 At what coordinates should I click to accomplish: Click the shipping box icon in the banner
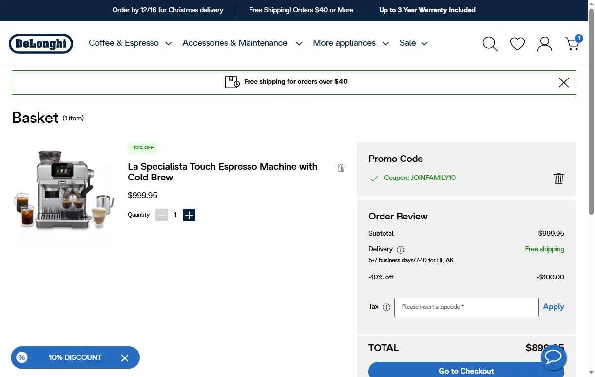point(232,82)
